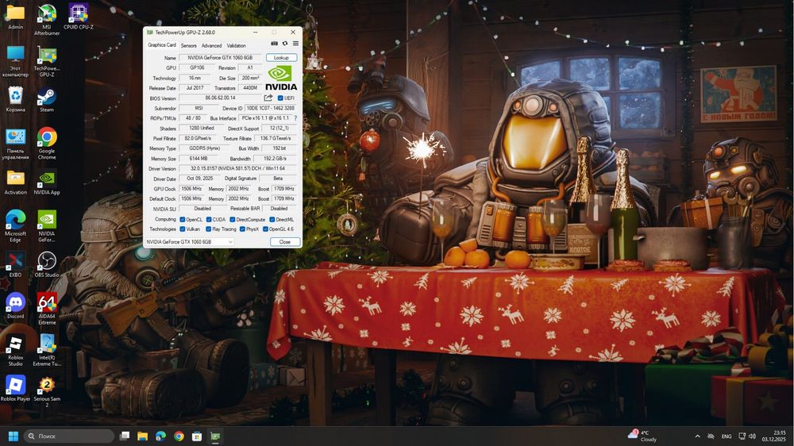
Task: Open the Steam desktop icon
Action: 47,100
